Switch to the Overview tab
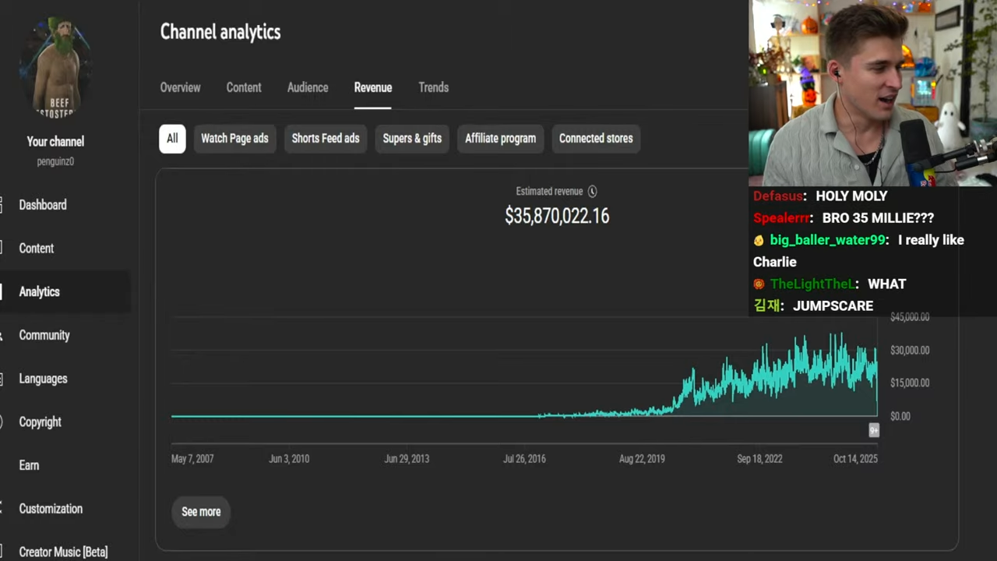 (180, 87)
